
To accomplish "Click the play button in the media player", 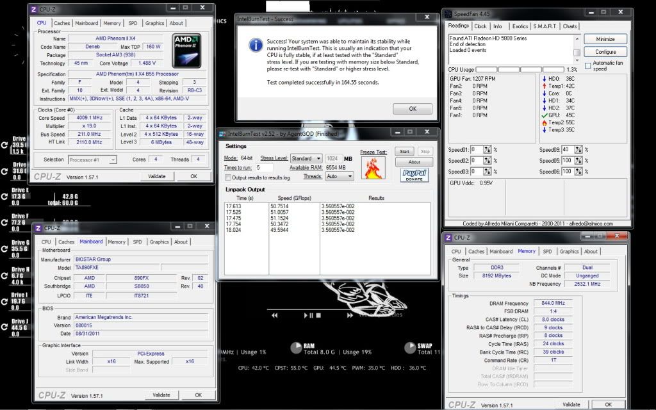I will point(306,315).
